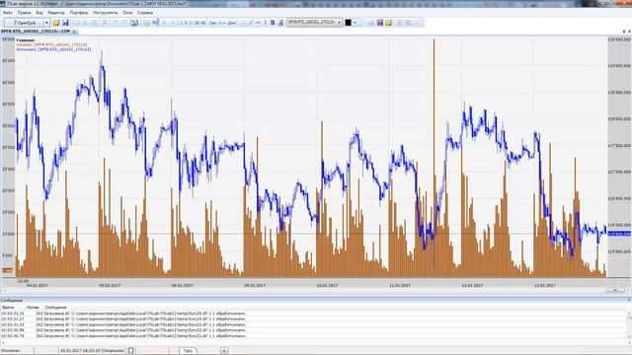Select the Сек interval button
The image size is (632, 355).
212,23
